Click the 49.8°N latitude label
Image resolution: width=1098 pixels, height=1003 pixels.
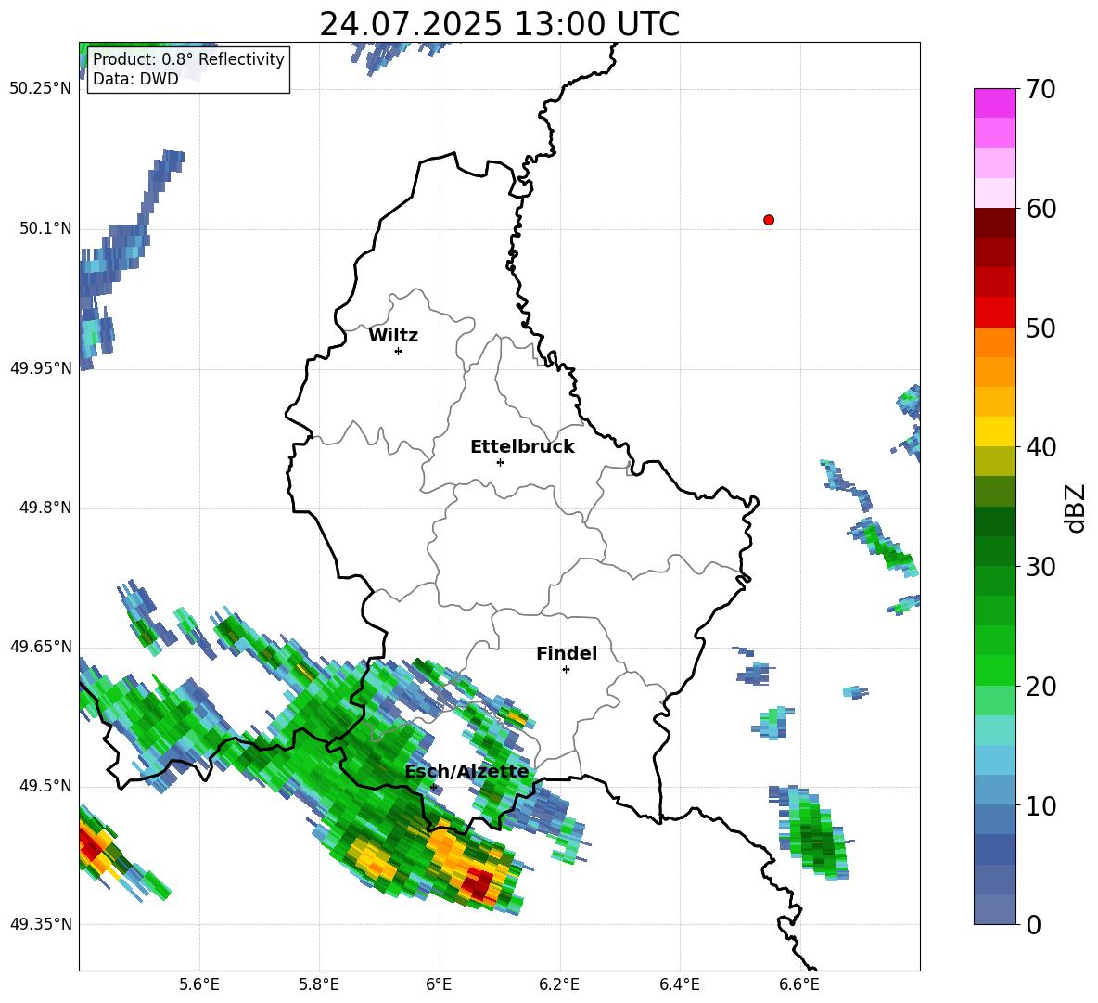pos(45,508)
